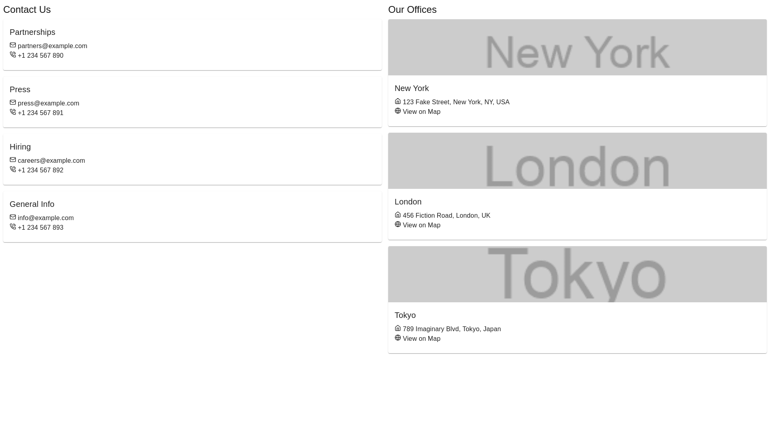Click the mail icon beside info@example.com
The image size is (770, 433).
(13, 217)
